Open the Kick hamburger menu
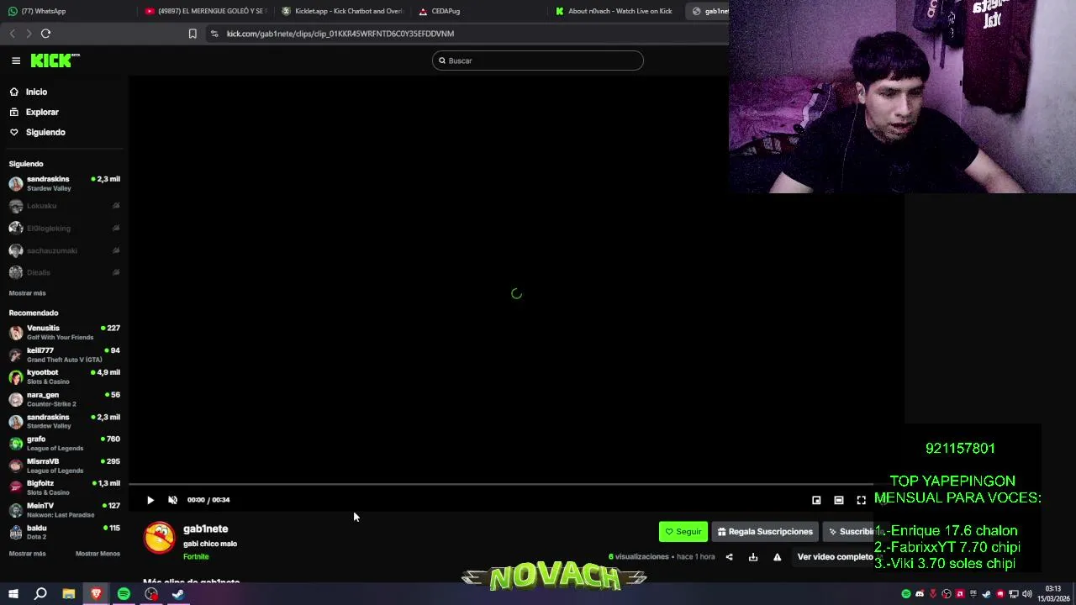1076x605 pixels. click(x=16, y=60)
